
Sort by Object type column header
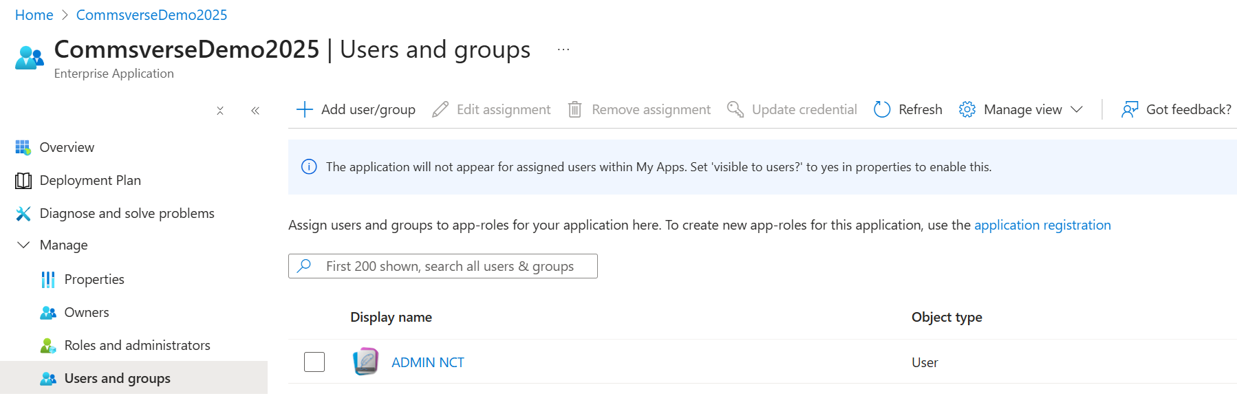tap(947, 317)
